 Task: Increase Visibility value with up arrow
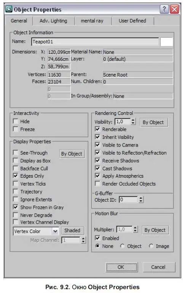[x=133, y=120]
